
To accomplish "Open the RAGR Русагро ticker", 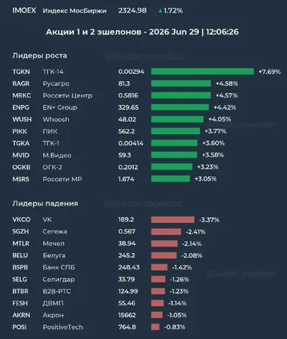I will click(x=21, y=84).
